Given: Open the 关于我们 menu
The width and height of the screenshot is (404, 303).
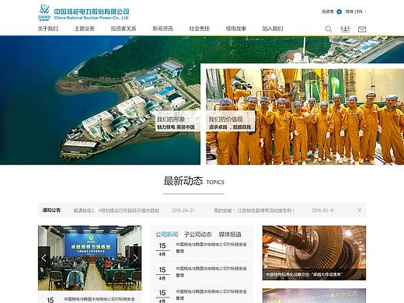Looking at the screenshot, I should [x=48, y=29].
